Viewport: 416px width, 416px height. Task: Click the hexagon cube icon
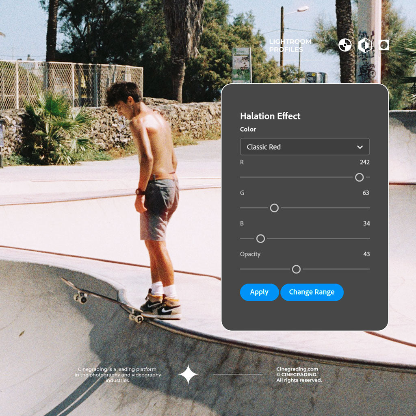[365, 45]
